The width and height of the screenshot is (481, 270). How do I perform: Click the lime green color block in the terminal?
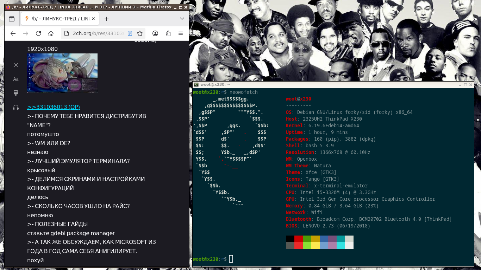(x=307, y=246)
